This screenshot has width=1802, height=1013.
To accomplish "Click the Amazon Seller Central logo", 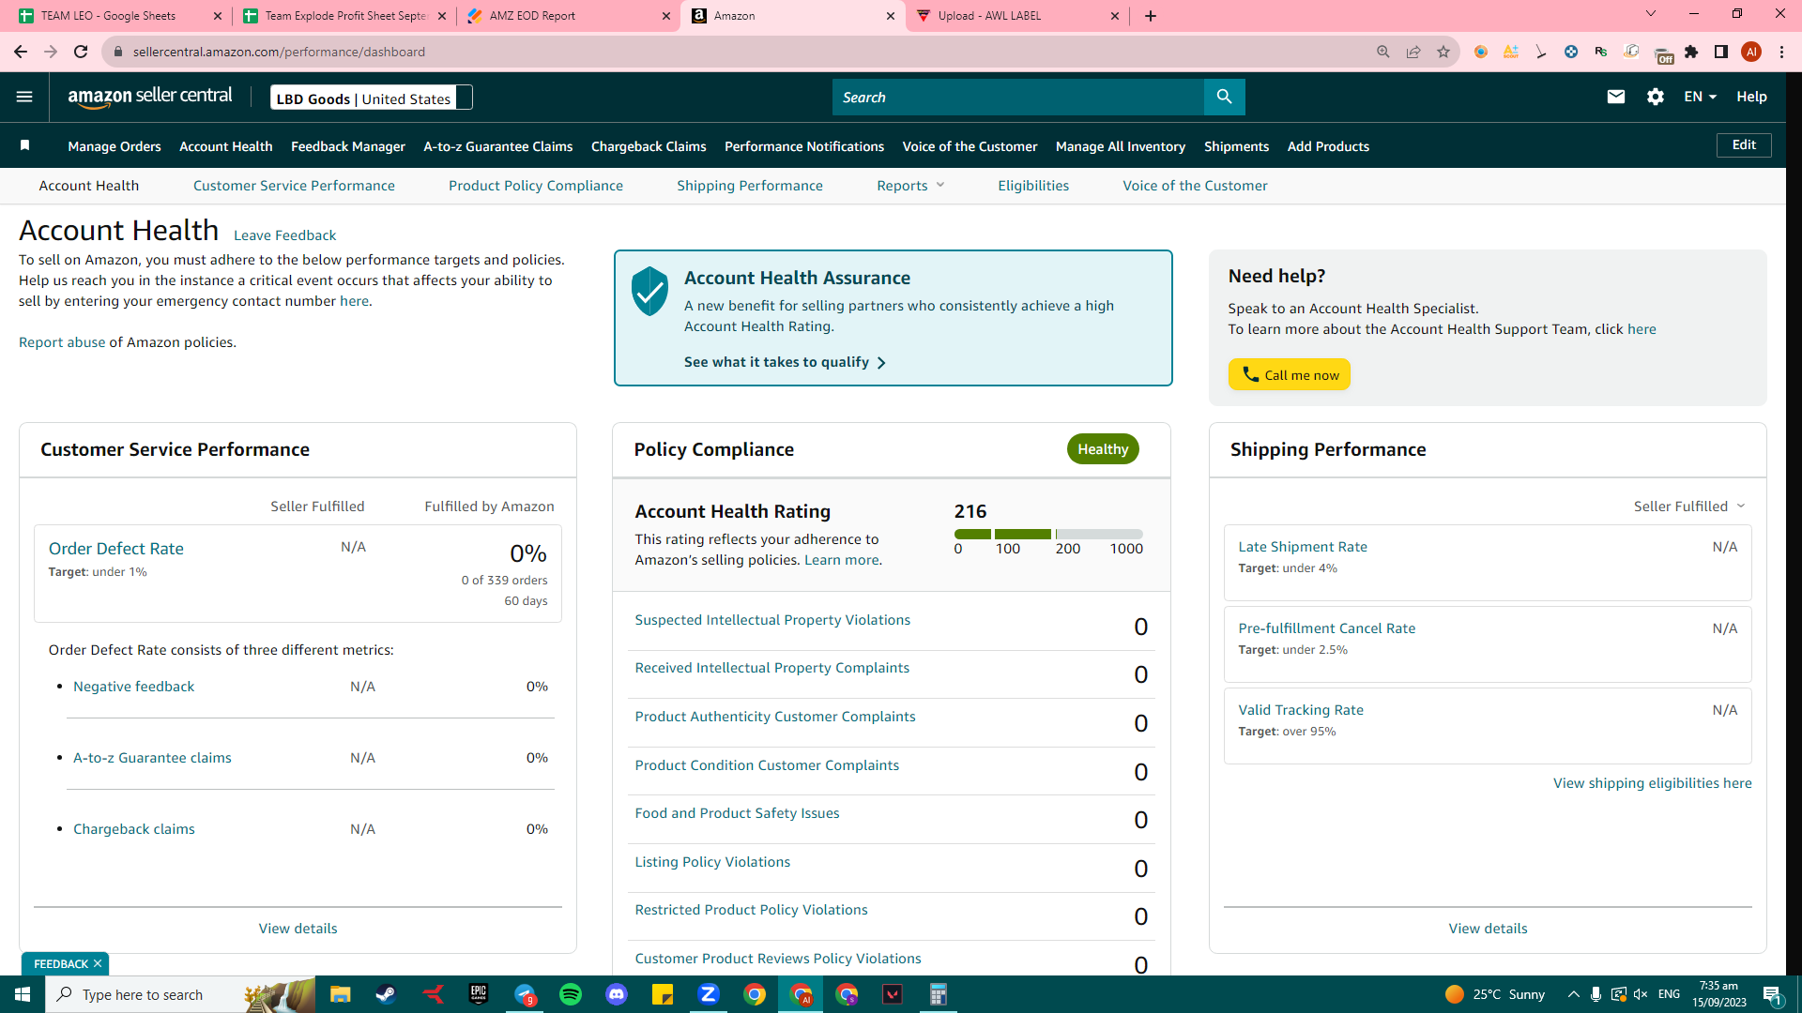I will pyautogui.click(x=150, y=97).
